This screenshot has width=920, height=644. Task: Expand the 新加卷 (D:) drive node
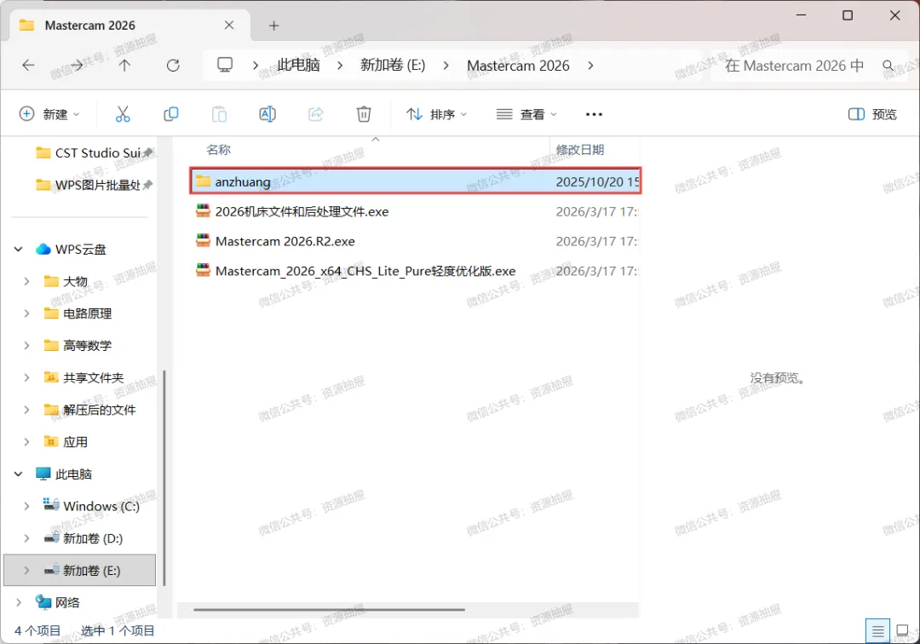coord(26,538)
